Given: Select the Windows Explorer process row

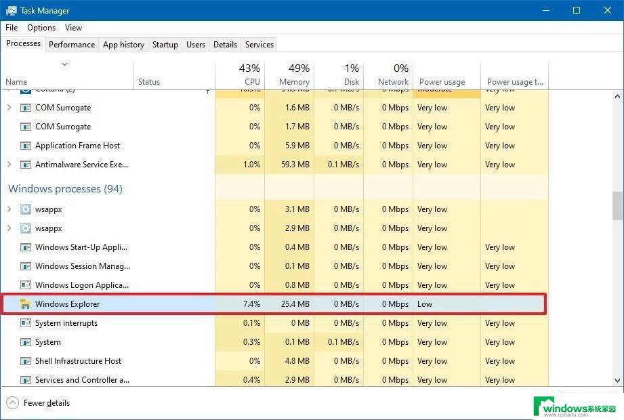Looking at the screenshot, I should click(274, 304).
